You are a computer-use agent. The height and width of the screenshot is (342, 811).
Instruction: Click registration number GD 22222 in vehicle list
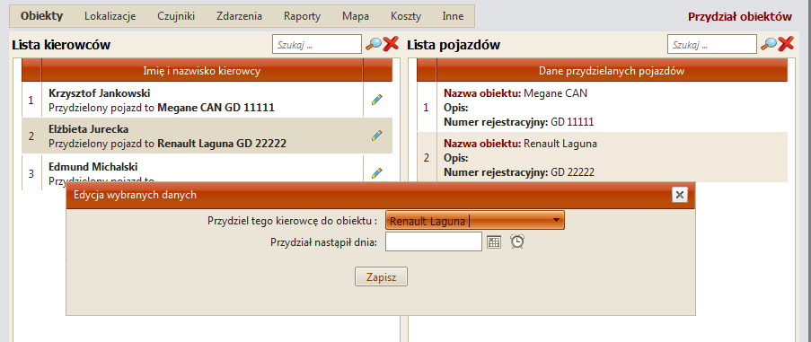coord(573,172)
